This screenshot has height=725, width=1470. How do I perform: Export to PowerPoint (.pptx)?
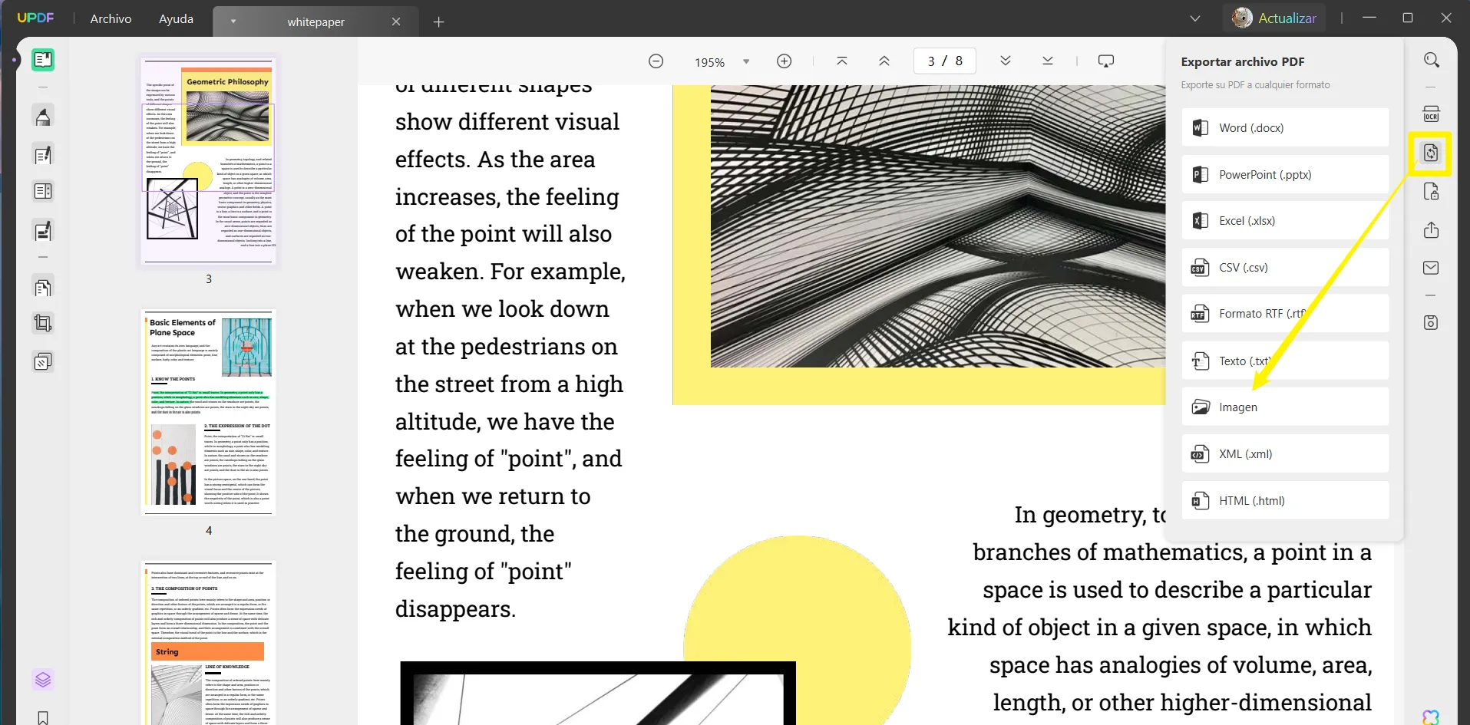pyautogui.click(x=1285, y=175)
